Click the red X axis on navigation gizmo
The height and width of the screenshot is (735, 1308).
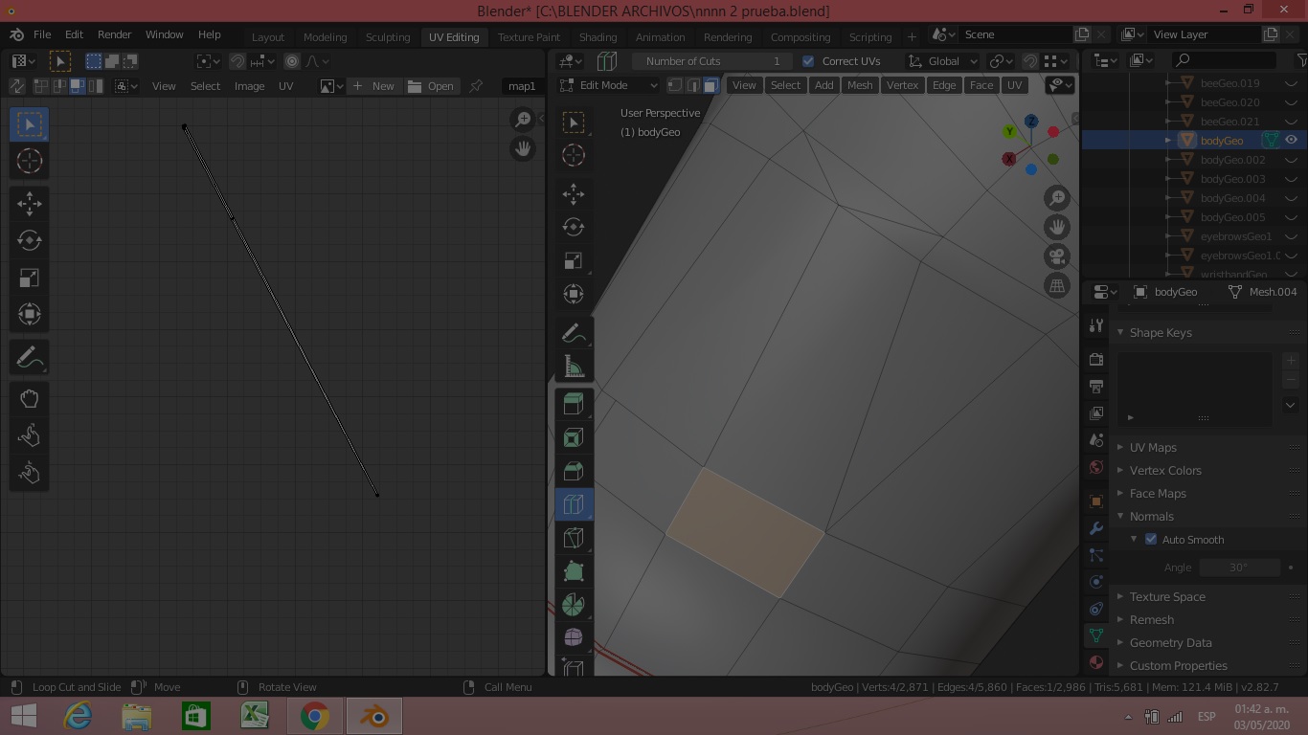(1009, 160)
